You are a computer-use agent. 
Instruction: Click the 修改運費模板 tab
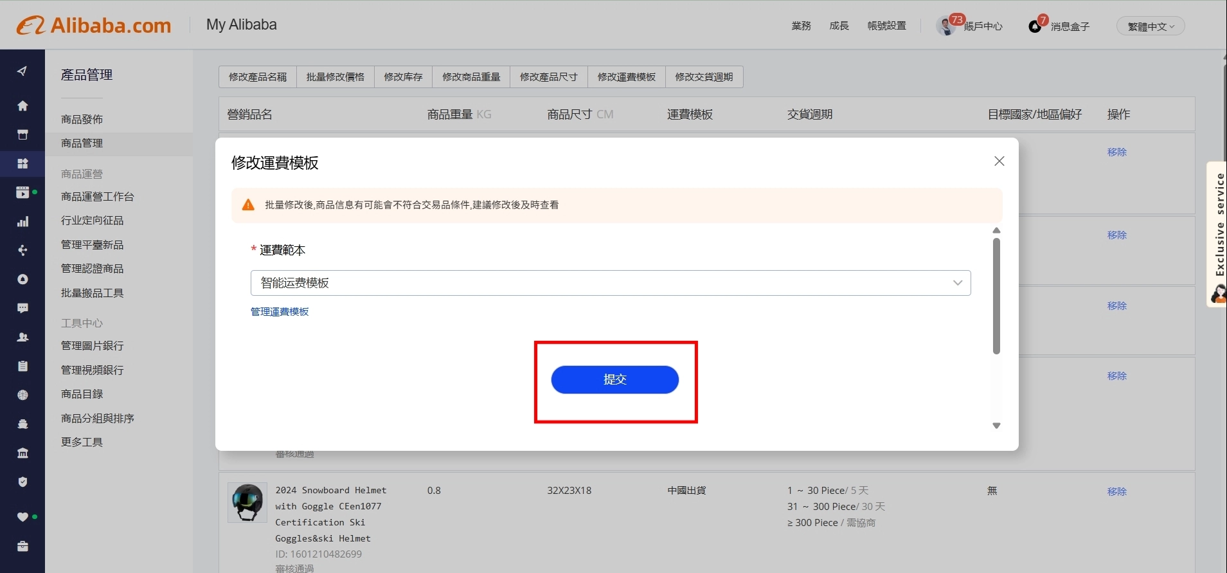click(x=627, y=77)
